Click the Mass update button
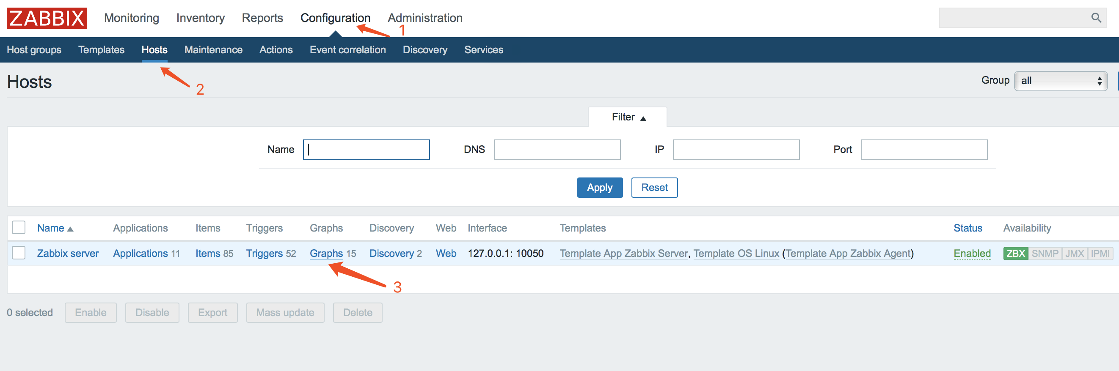 pos(285,312)
